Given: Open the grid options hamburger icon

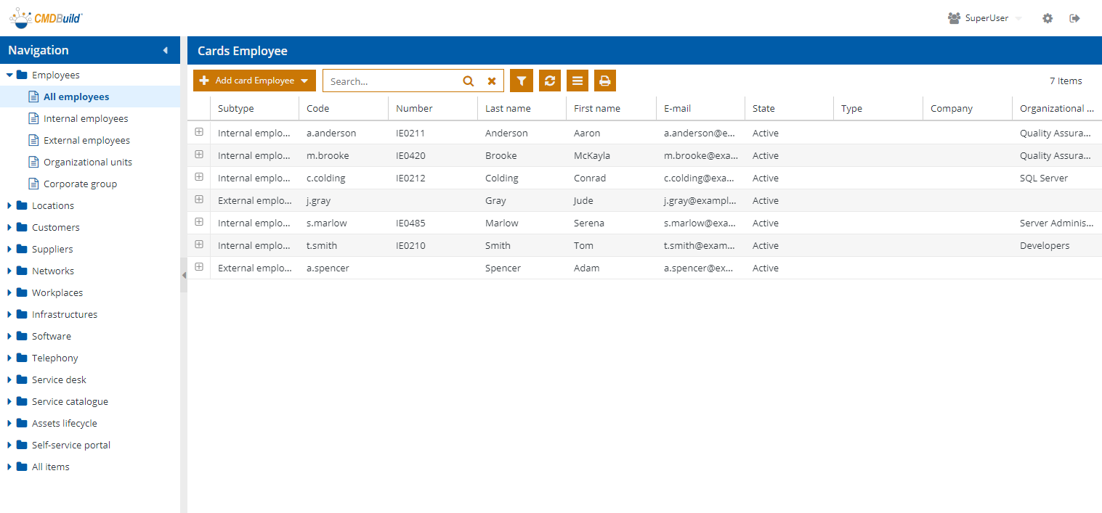Looking at the screenshot, I should (x=577, y=81).
